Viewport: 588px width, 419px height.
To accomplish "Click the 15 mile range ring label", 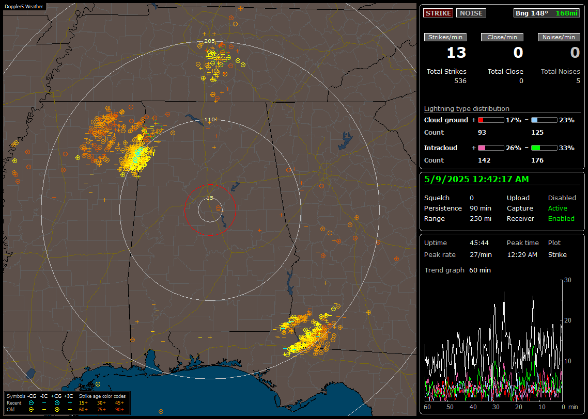I will pyautogui.click(x=210, y=198).
